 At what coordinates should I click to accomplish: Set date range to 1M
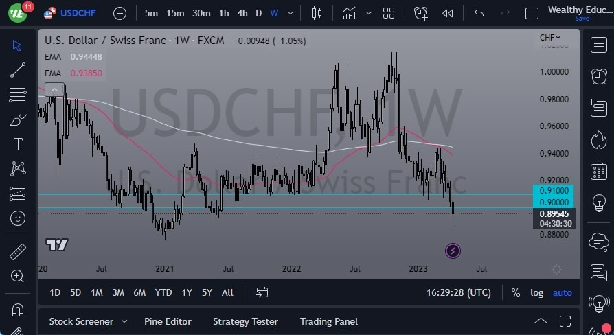[97, 292]
